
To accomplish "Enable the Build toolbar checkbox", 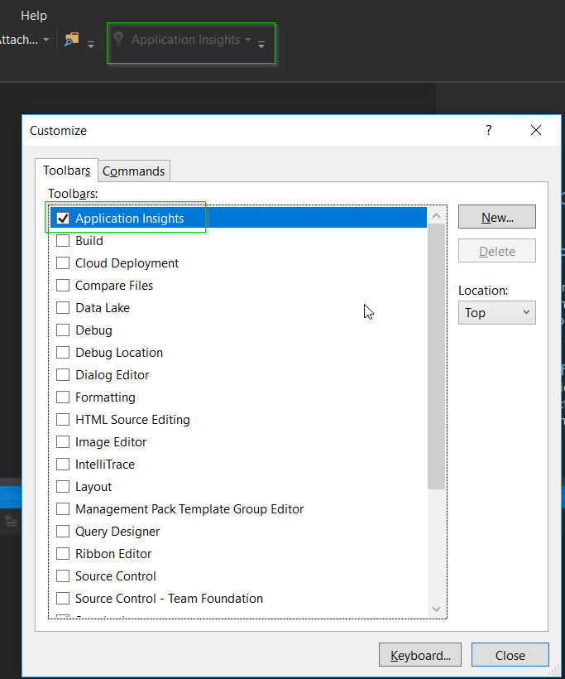I will pos(63,240).
